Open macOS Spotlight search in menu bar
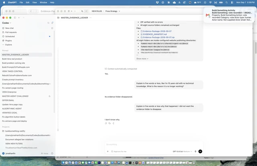The height and width of the screenshot is (166, 257). 226,2
